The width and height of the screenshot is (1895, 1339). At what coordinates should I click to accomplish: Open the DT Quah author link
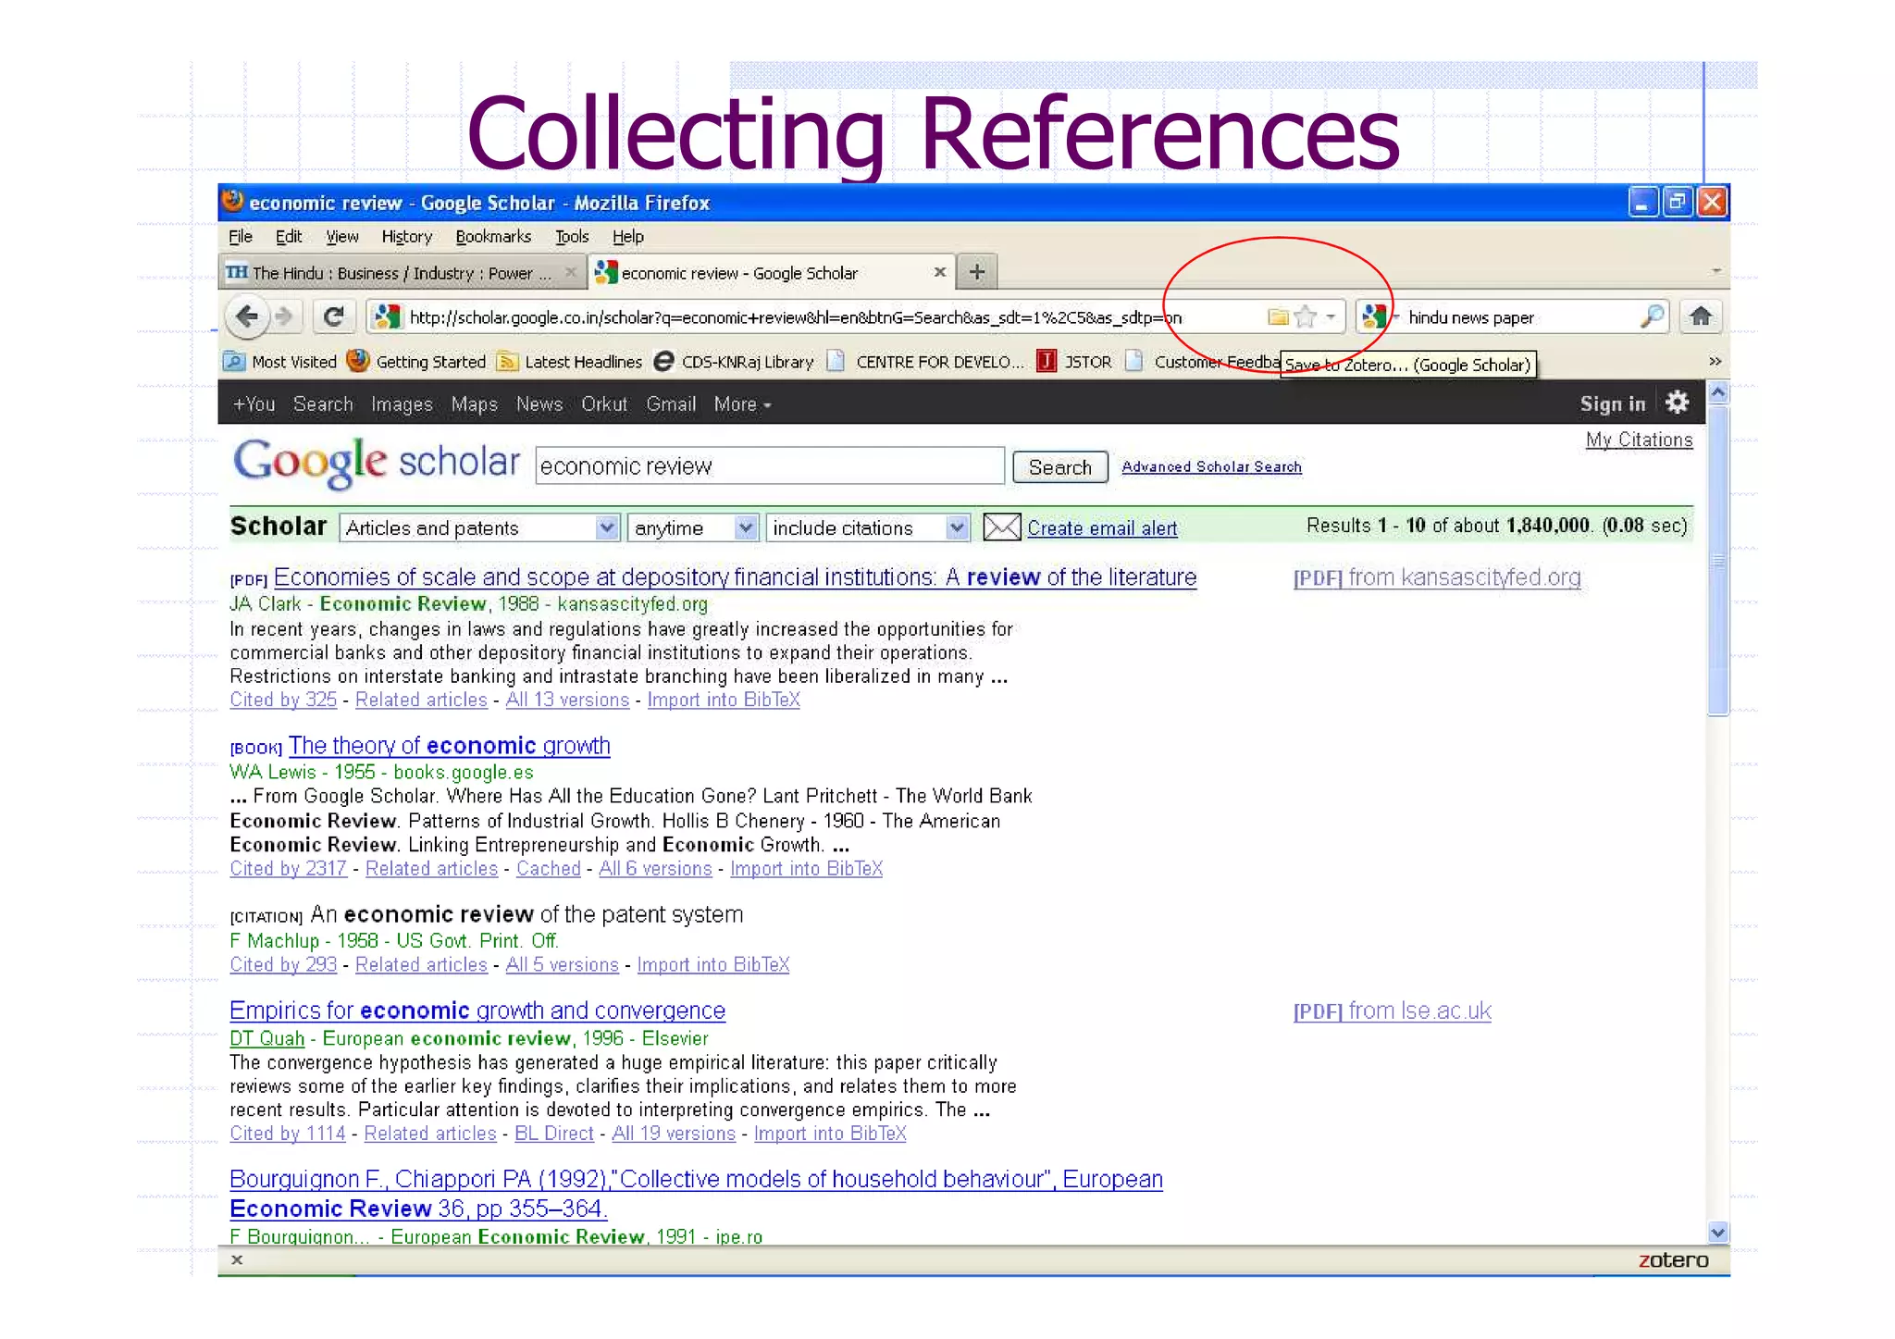266,1038
